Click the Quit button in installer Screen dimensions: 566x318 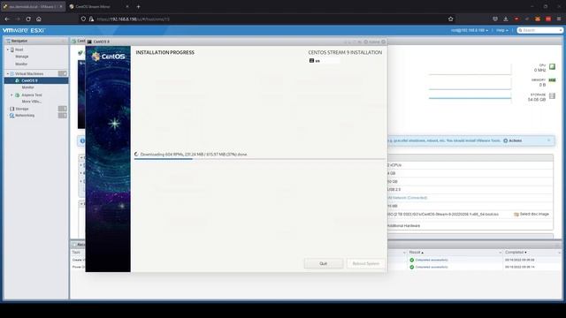coord(324,263)
